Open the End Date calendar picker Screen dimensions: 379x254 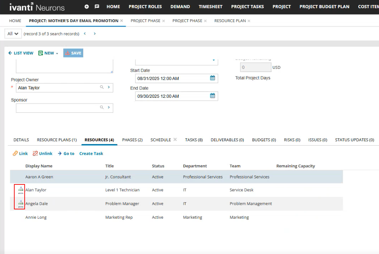(x=213, y=96)
